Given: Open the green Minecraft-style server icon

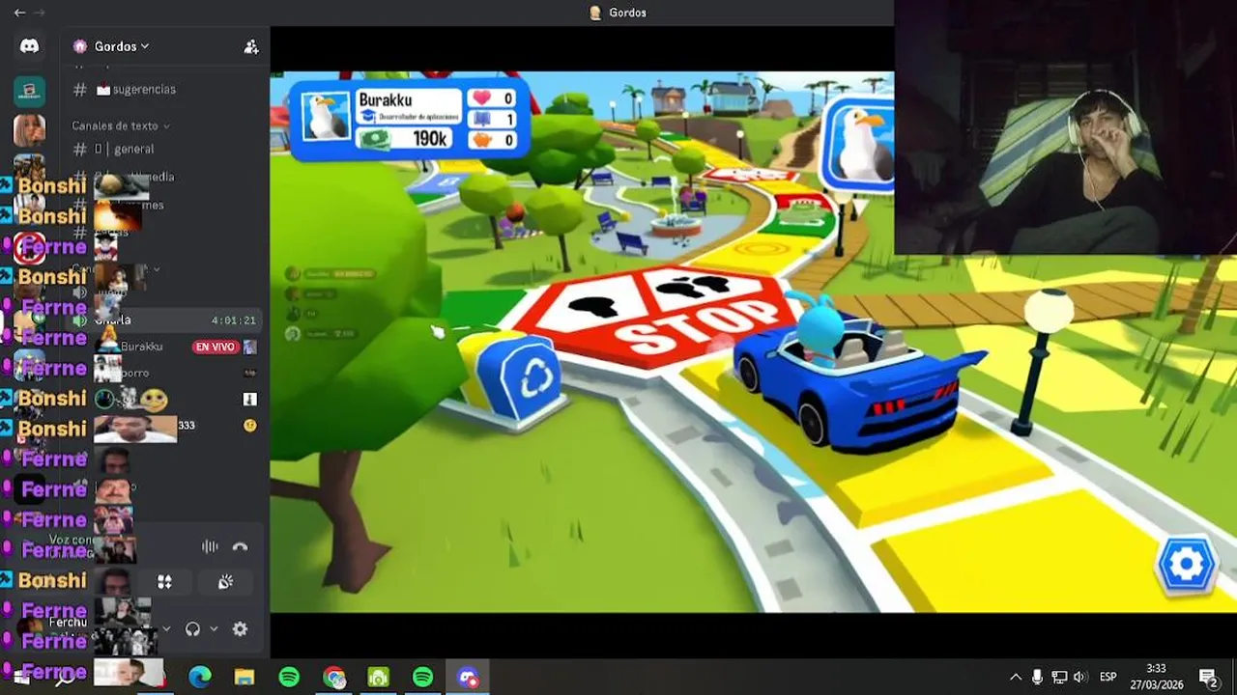Looking at the screenshot, I should tap(29, 91).
